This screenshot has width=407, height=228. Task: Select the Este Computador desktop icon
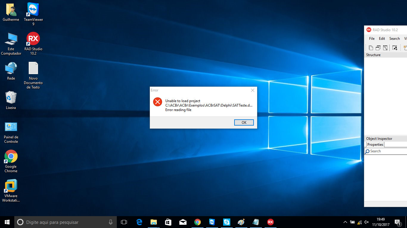(x=11, y=44)
